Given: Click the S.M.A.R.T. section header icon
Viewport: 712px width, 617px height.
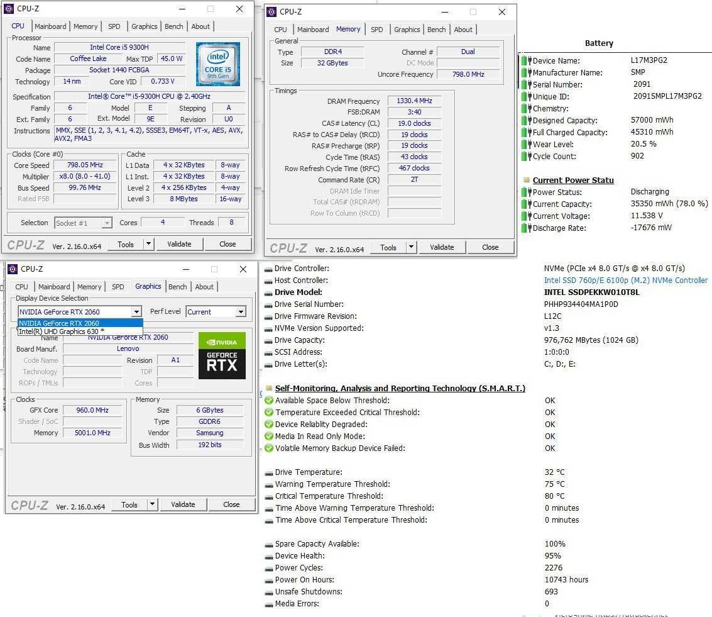Looking at the screenshot, I should 269,389.
